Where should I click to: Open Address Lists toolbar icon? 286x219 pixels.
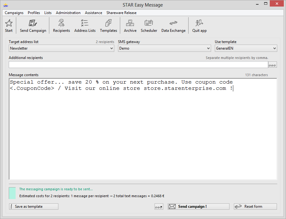click(85, 23)
